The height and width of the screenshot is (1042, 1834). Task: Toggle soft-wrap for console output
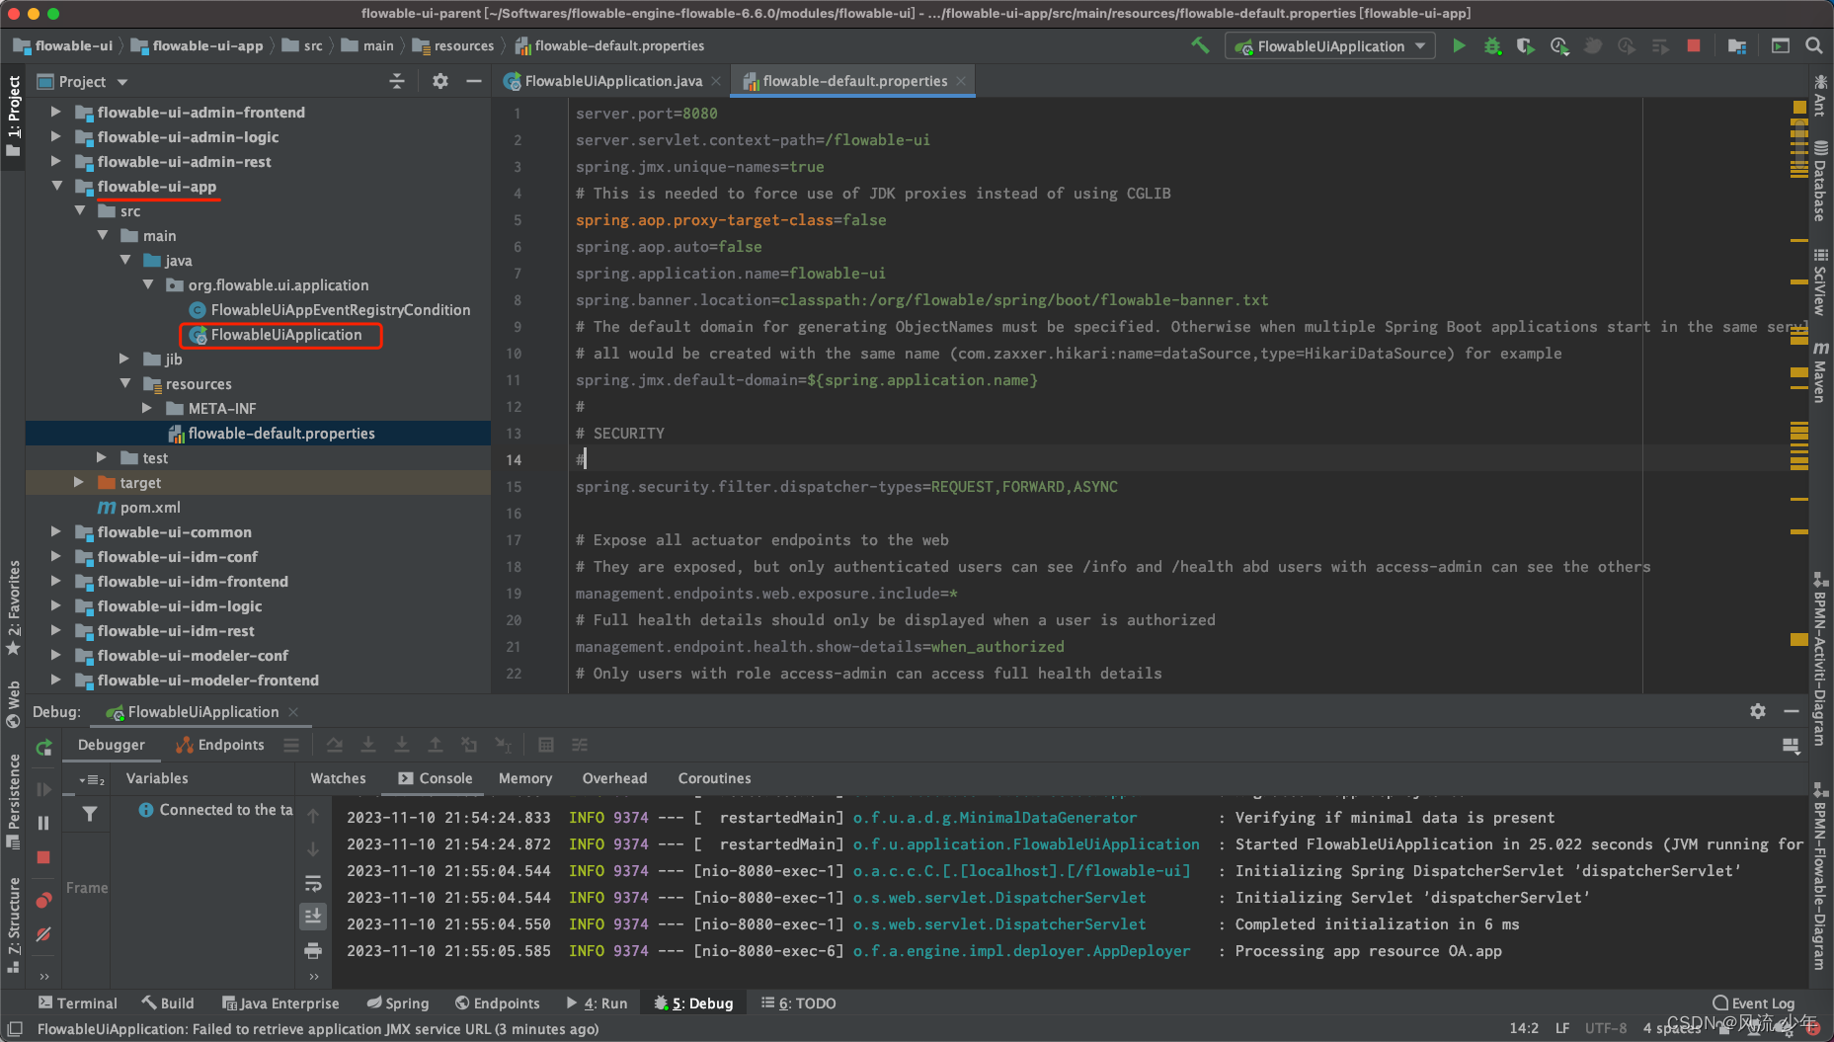(313, 882)
